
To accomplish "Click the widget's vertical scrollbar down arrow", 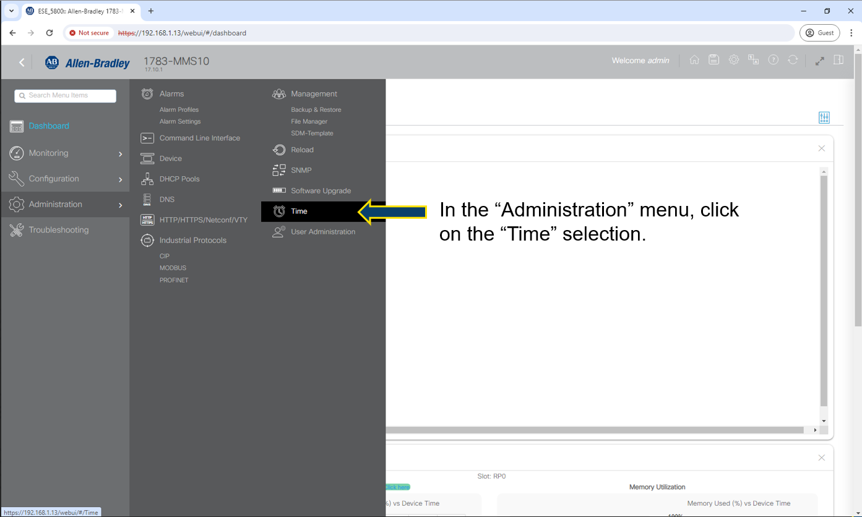I will 823,421.
